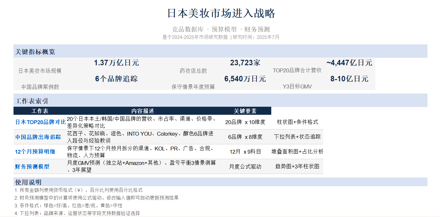
Task: Click the 1.37万亿日元 market size value
Action: [116, 63]
